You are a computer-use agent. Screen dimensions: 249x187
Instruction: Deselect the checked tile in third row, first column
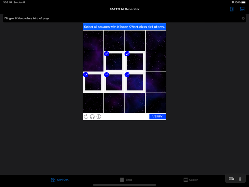[x=93, y=82]
